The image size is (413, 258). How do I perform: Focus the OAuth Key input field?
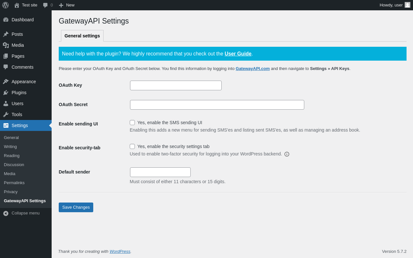[x=176, y=85]
